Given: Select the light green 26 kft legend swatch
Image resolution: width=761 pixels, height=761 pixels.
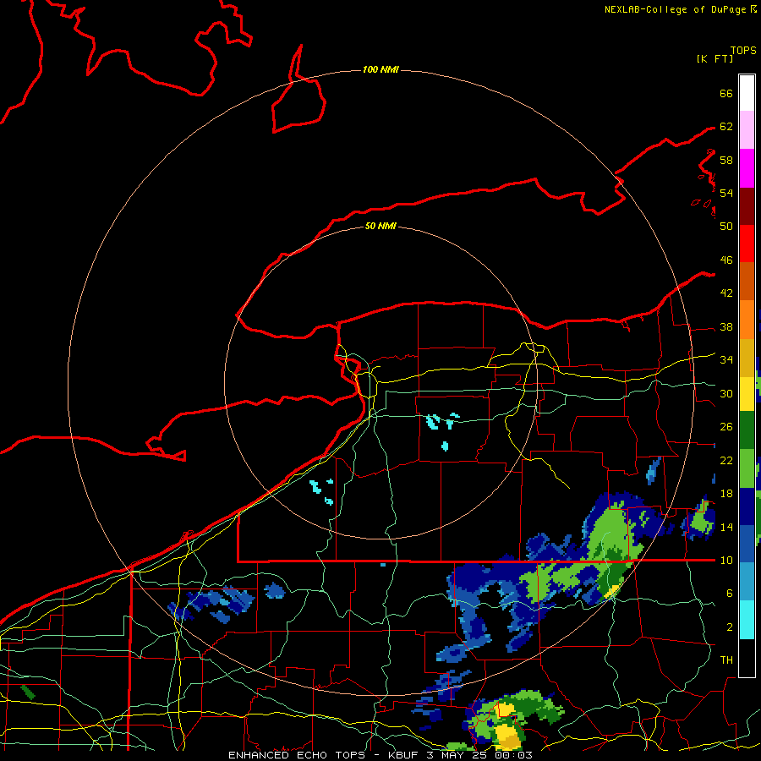Looking at the screenshot, I should pyautogui.click(x=747, y=468).
